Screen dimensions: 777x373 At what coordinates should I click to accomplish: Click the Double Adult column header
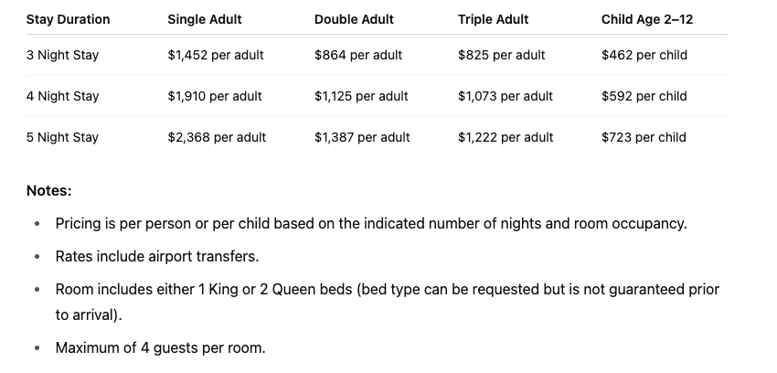[x=354, y=19]
